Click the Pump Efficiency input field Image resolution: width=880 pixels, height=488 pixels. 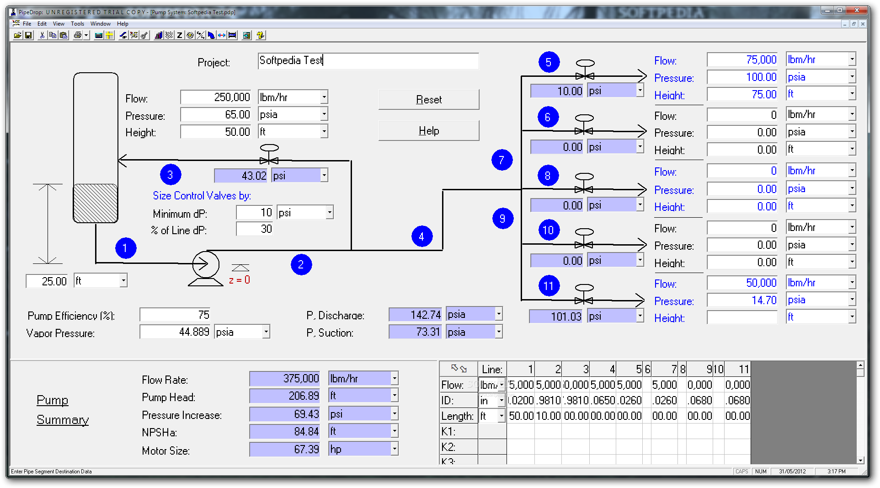coord(175,315)
